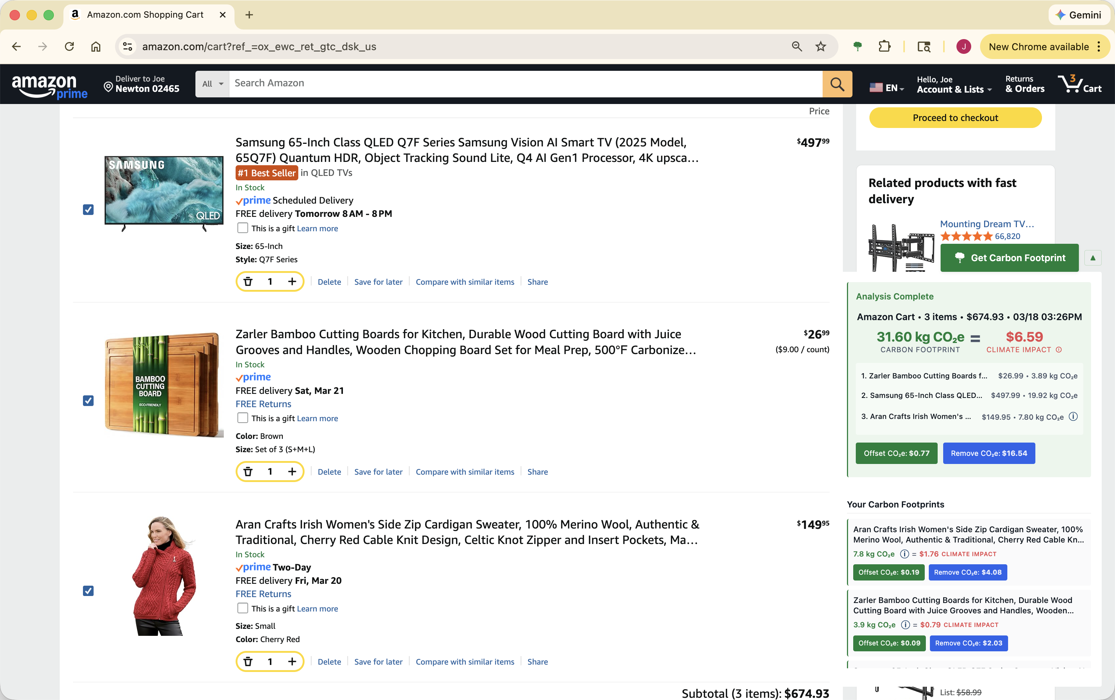Click Proceed to checkout
This screenshot has width=1115, height=700.
(955, 118)
